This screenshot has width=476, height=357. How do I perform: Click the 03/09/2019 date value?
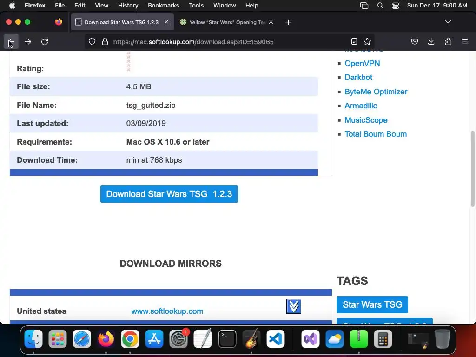tap(146, 124)
